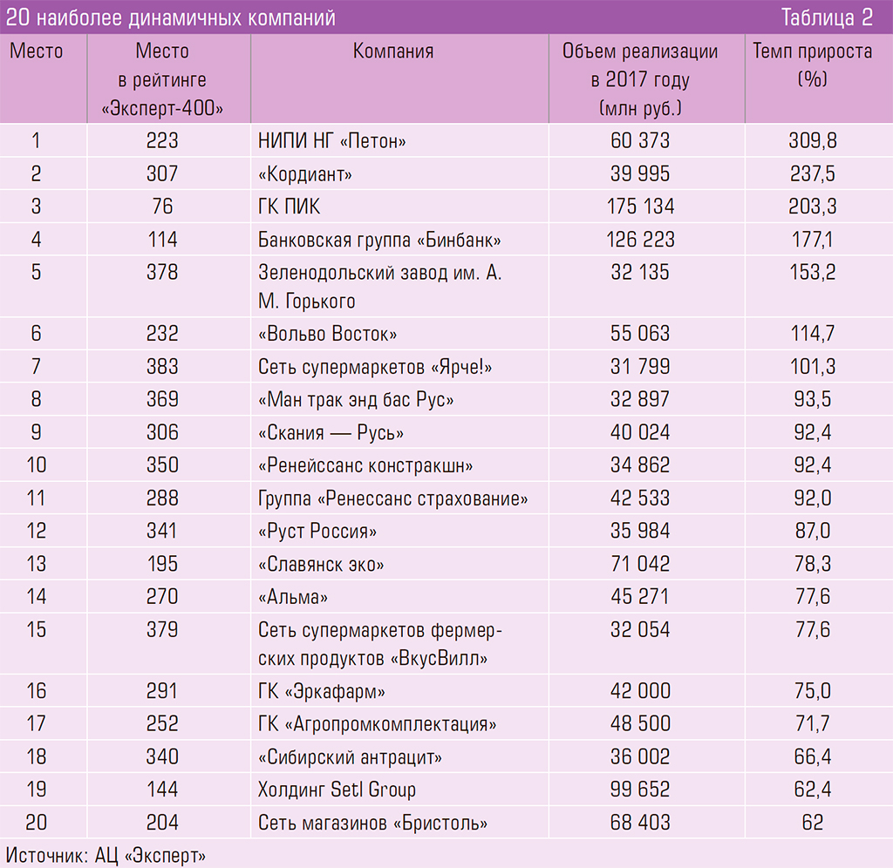
Task: Click 'ГК «Эркафарм»'
Action: 321,692
